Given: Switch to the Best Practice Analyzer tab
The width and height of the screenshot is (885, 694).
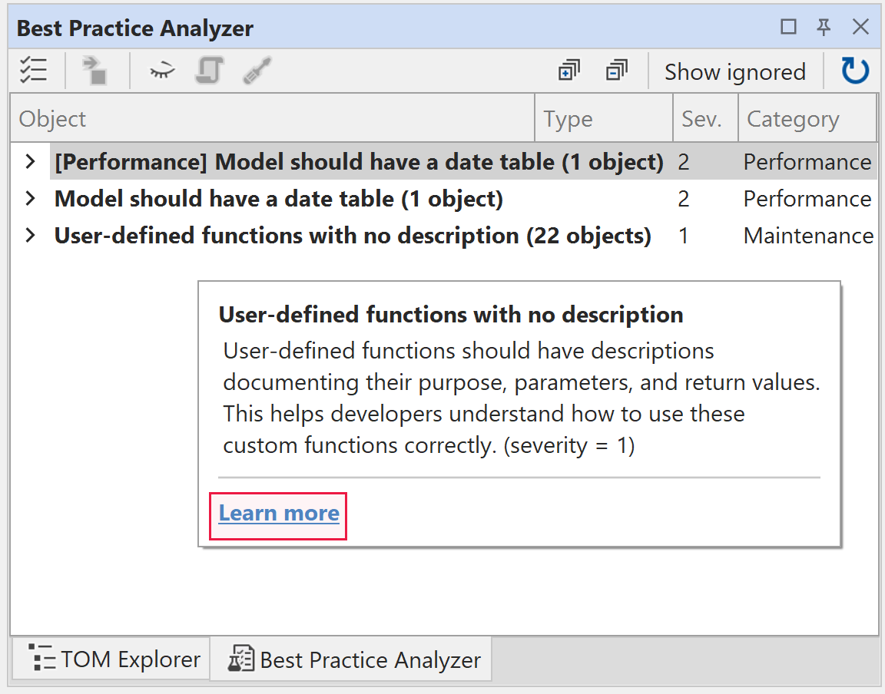Looking at the screenshot, I should [350, 658].
